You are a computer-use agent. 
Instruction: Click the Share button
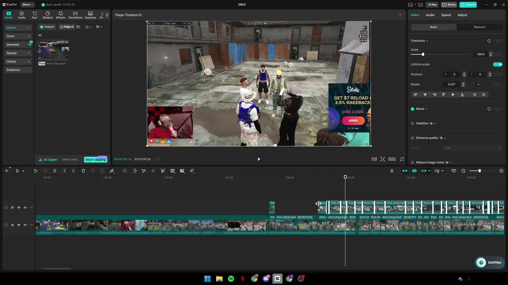(x=449, y=5)
